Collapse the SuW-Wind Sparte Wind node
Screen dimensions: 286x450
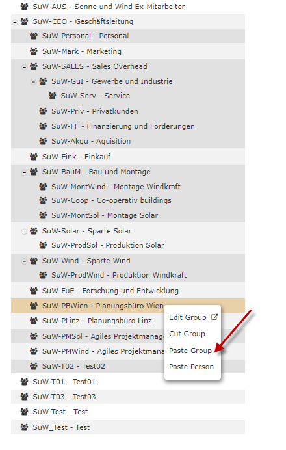(x=24, y=261)
